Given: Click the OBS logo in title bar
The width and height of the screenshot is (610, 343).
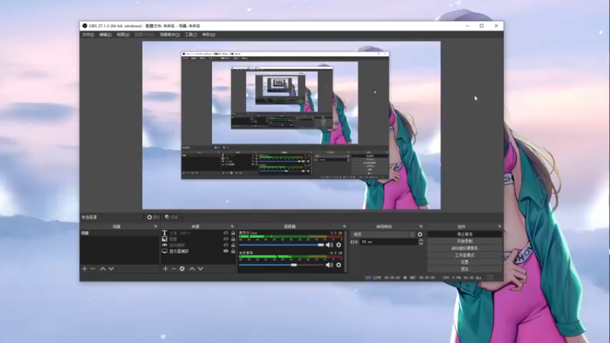Looking at the screenshot, I should pyautogui.click(x=85, y=26).
